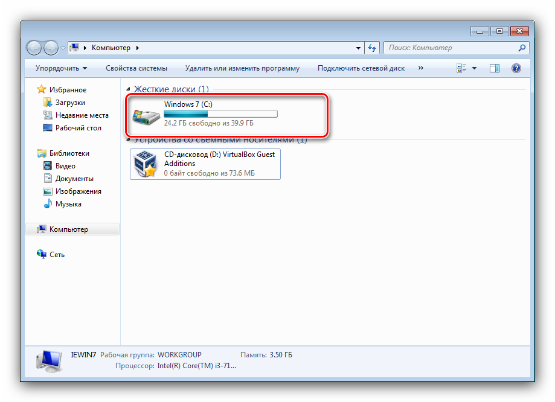Expand the arrow after Компьютер breadcrumb
This screenshot has width=555, height=402.
[x=137, y=48]
